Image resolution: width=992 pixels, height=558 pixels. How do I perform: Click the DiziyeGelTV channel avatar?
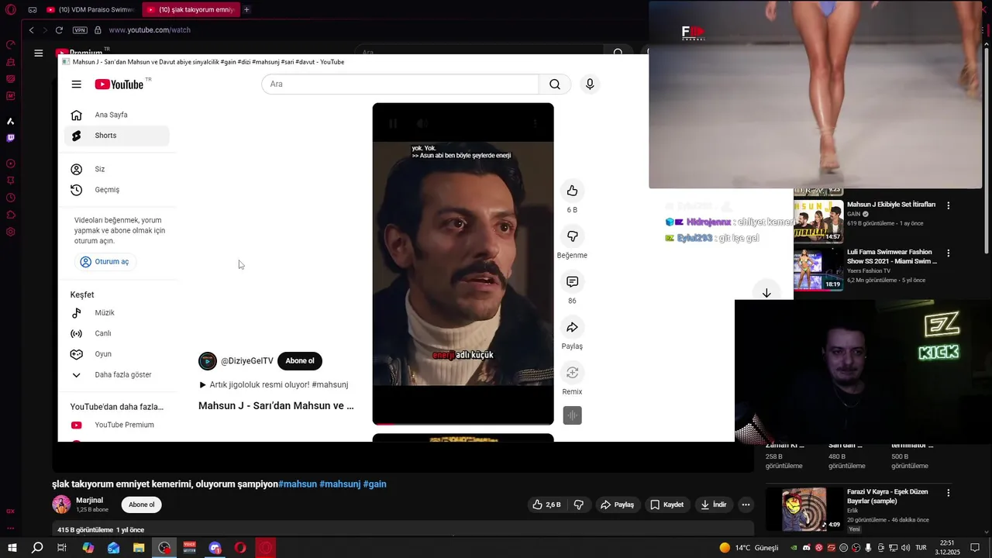click(208, 361)
